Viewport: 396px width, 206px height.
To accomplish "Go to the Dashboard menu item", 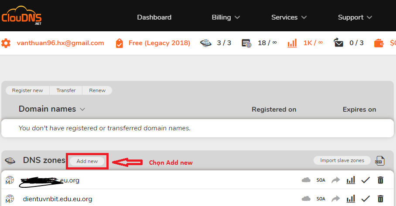I will (x=154, y=17).
